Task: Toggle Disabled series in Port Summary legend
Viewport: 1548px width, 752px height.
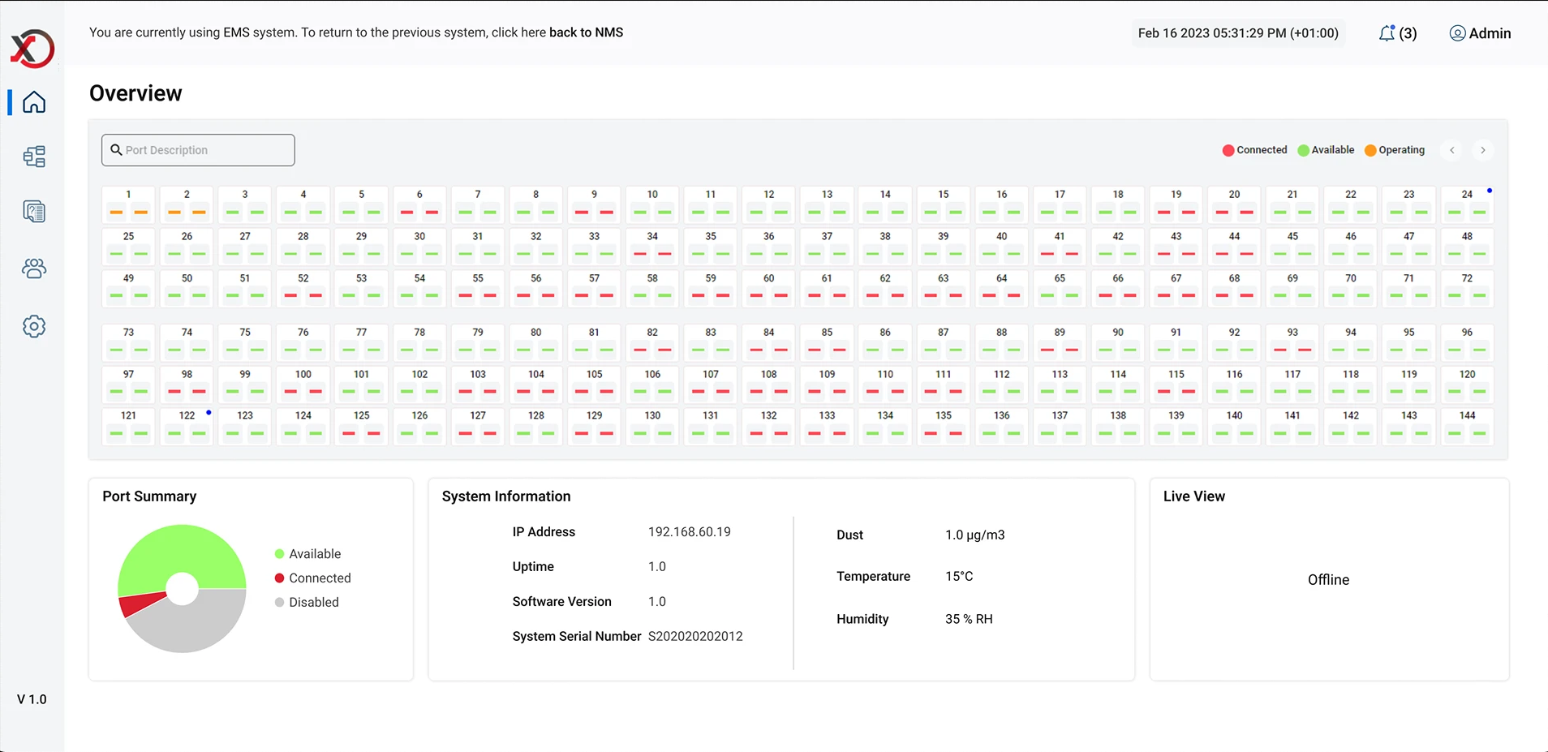Action: (313, 603)
